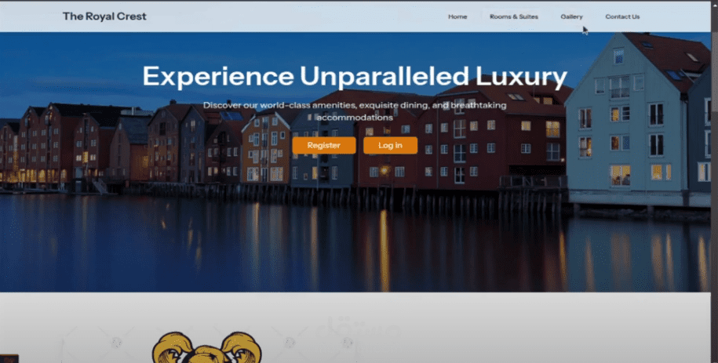Click the small dark badge at bottom-left corner
718x363 pixels.
9,358
